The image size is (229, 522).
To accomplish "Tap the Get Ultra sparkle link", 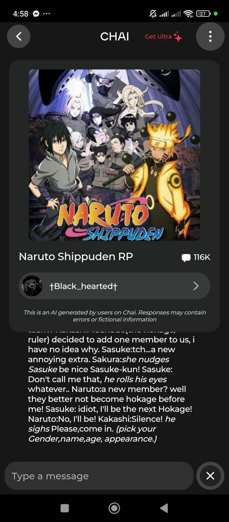I will coord(163,36).
